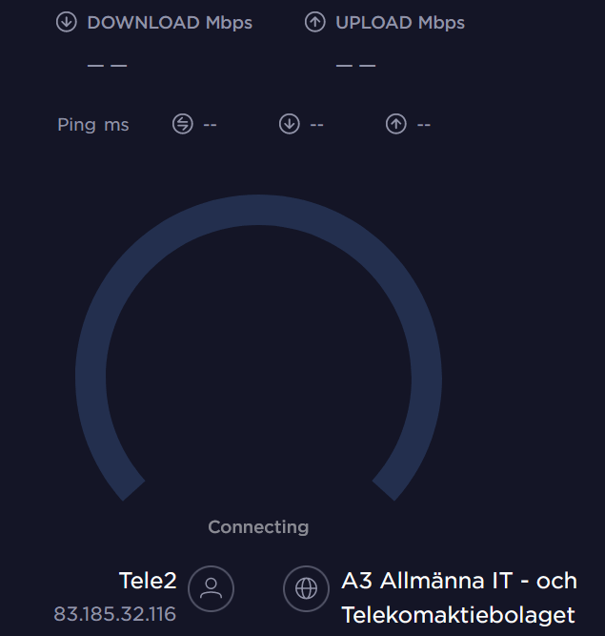605x636 pixels.
Task: Click the upload arrow icon
Action: pos(314,22)
